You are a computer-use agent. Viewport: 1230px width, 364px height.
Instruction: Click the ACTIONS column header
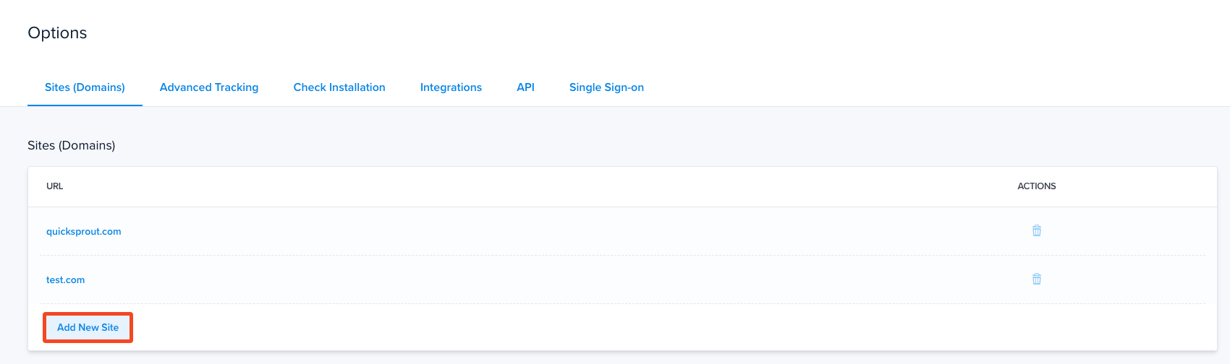point(1036,186)
